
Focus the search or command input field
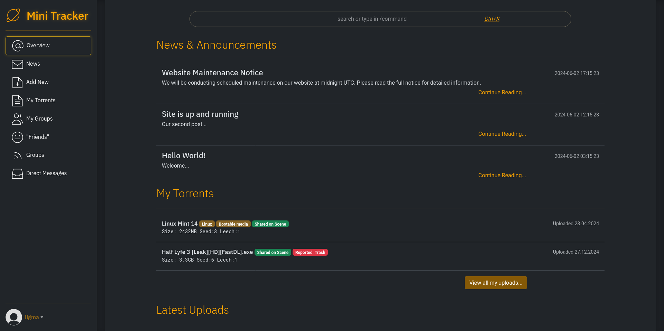point(372,19)
